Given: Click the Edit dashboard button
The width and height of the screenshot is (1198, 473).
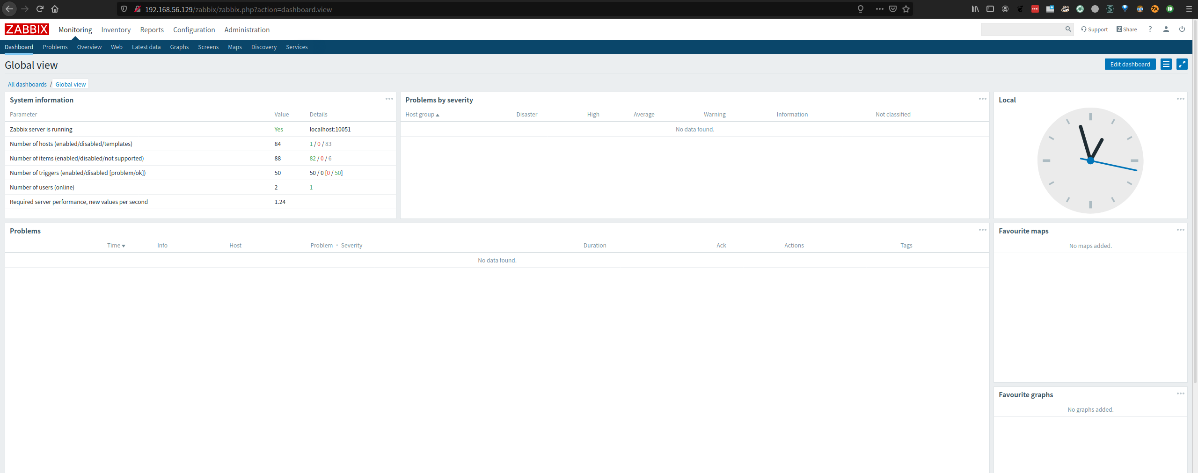Looking at the screenshot, I should pos(1130,64).
